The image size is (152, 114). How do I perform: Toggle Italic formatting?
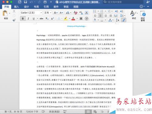28,19
